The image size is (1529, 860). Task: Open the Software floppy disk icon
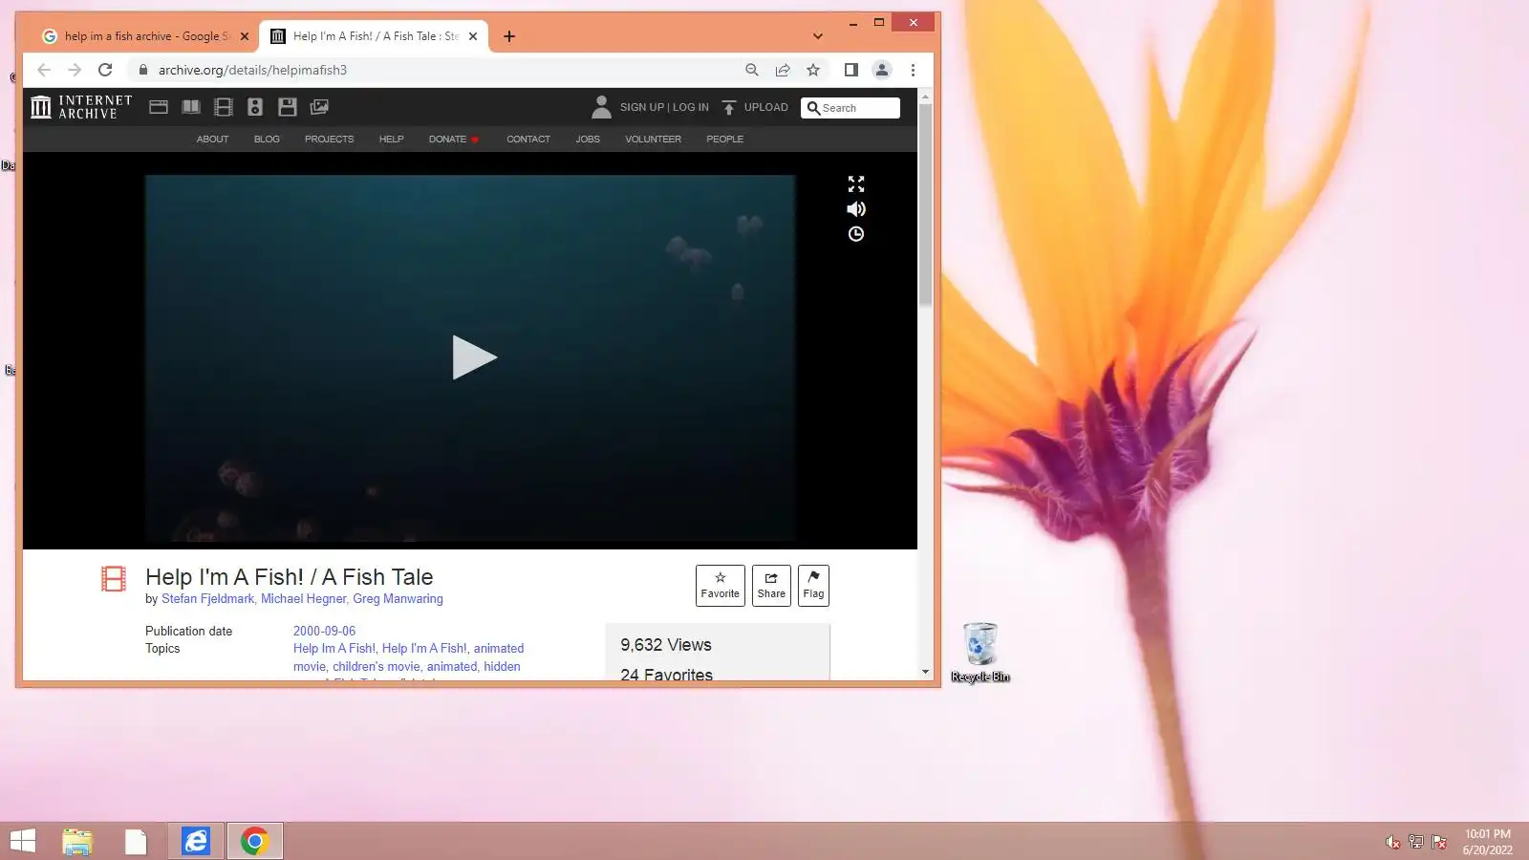coord(288,107)
